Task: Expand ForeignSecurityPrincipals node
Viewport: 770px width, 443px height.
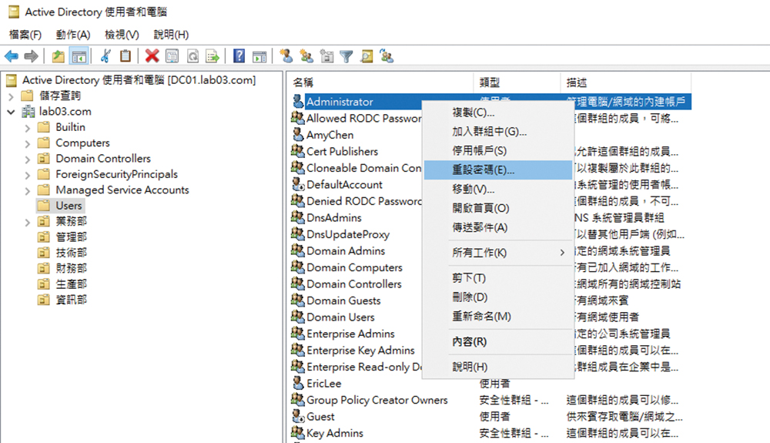Action: tap(28, 176)
